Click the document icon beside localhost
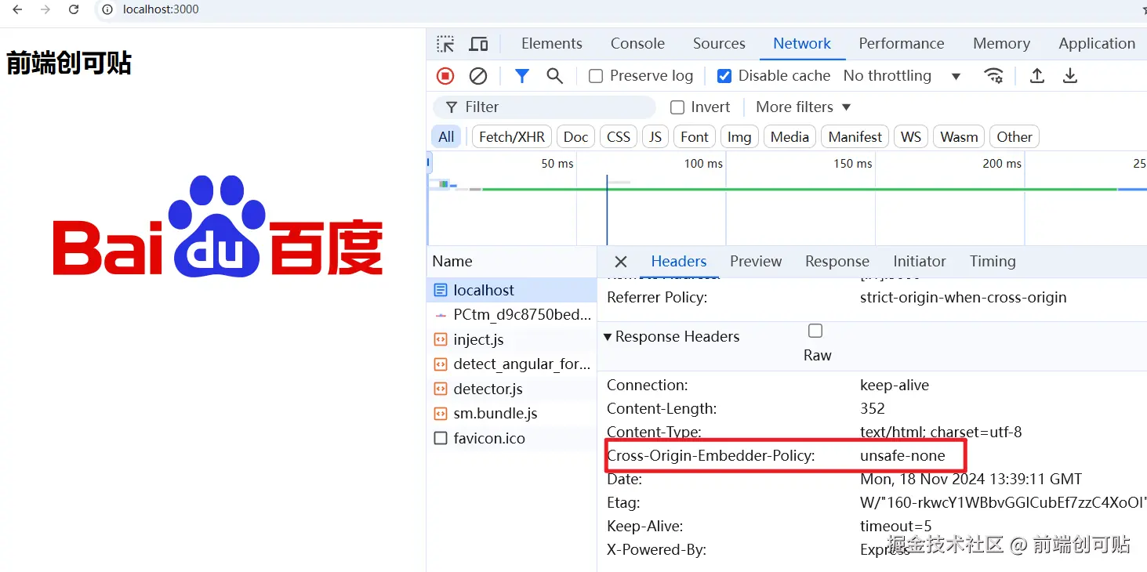The width and height of the screenshot is (1147, 572). [x=441, y=290]
